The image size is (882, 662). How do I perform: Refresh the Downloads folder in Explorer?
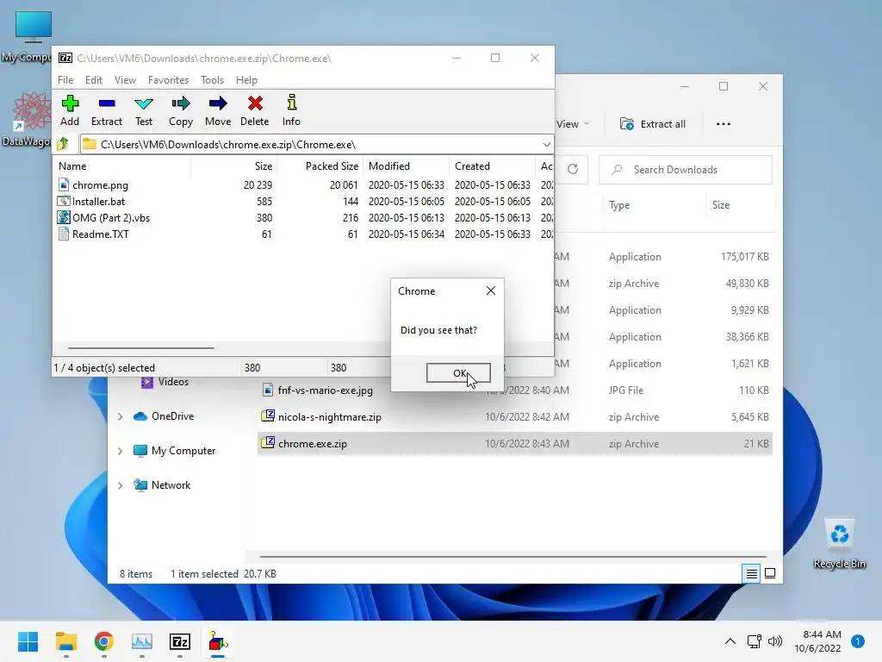coord(573,169)
